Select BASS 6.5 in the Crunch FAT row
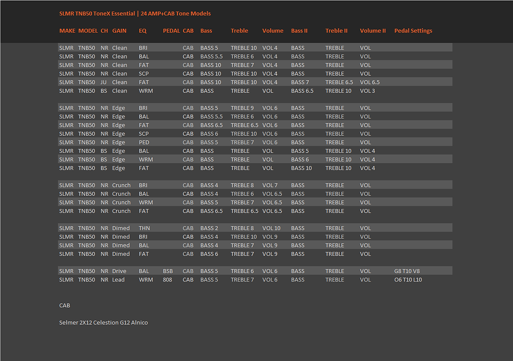The image size is (513, 361). 211,211
